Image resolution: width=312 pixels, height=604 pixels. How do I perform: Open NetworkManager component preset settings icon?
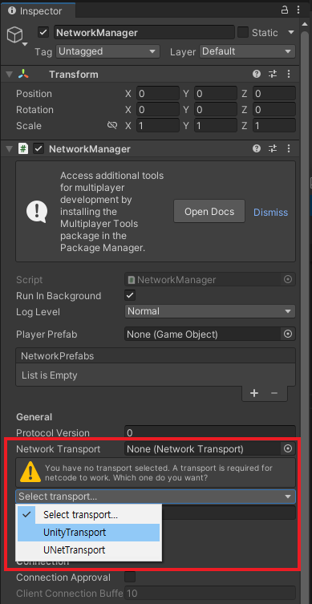tap(273, 148)
